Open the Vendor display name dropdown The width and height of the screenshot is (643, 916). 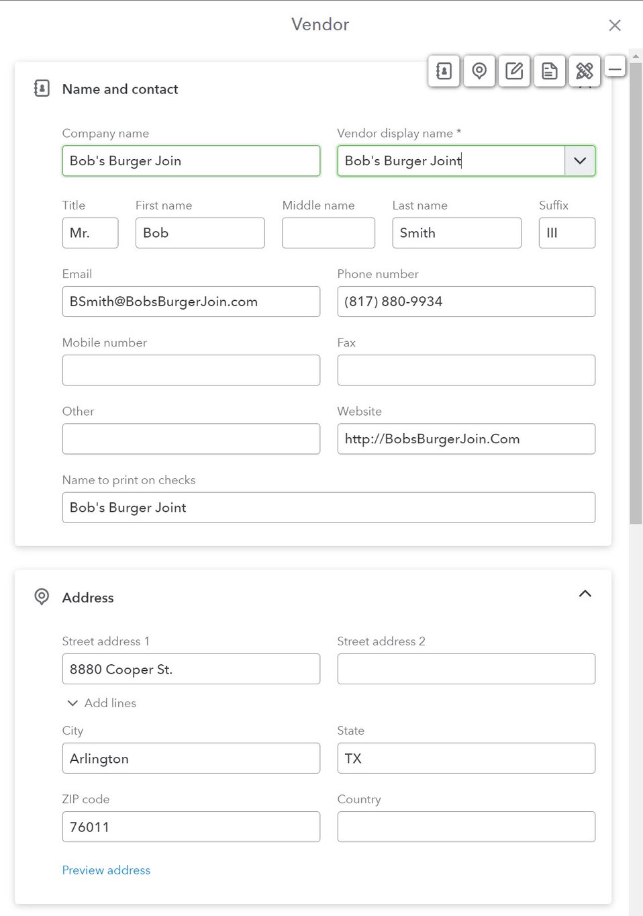point(580,161)
